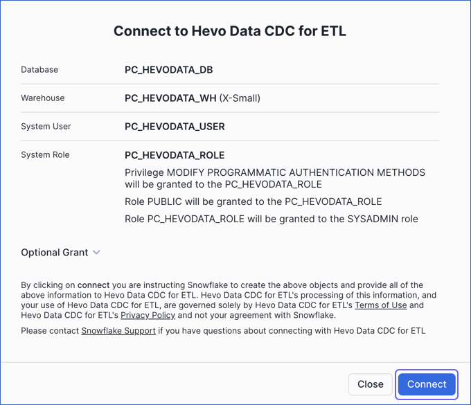Click the System User field label

(46, 127)
